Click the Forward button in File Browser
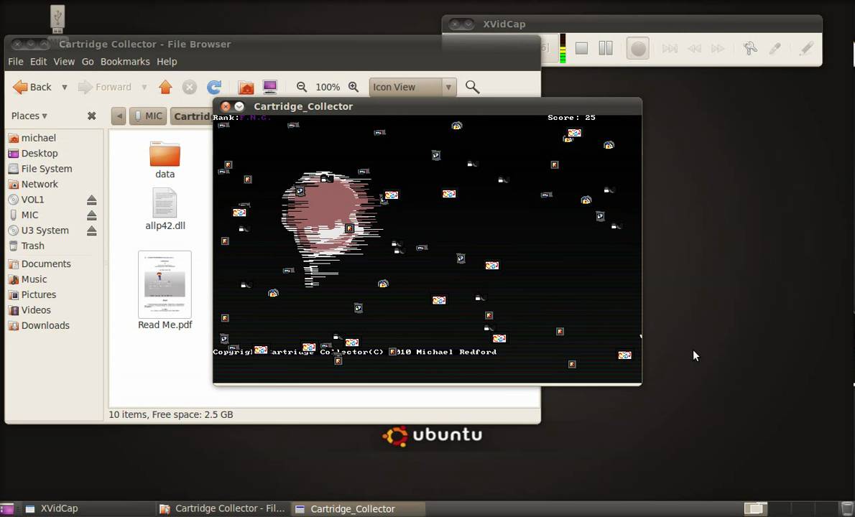 [x=105, y=87]
